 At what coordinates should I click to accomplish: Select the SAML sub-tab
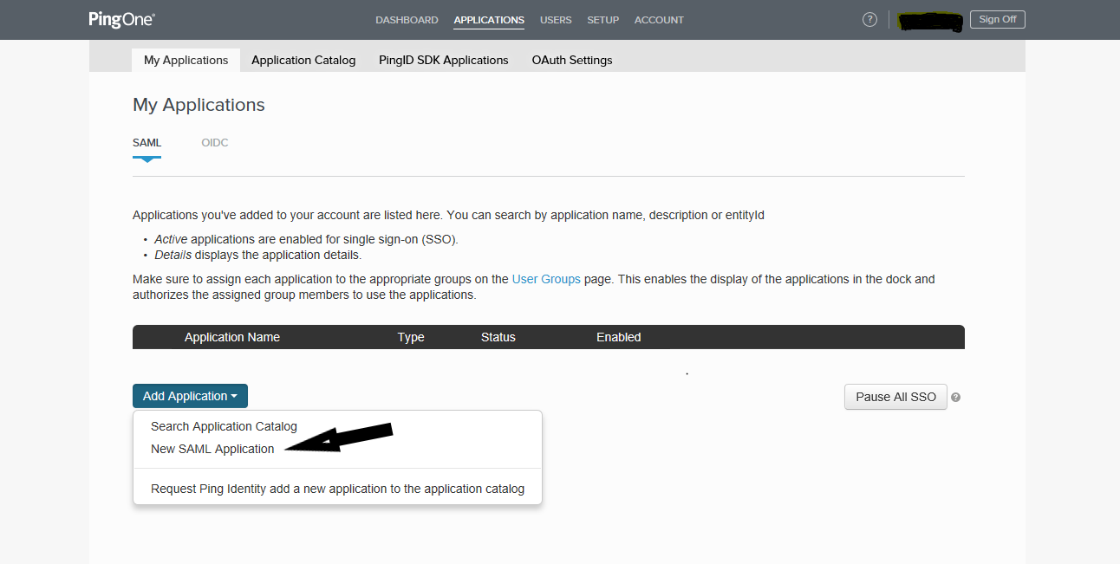(x=147, y=143)
